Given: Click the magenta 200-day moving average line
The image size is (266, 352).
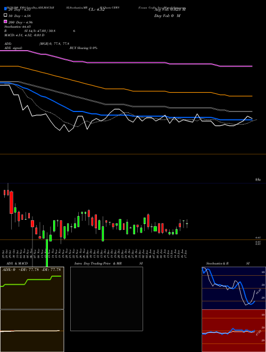Looking at the screenshot, I should point(126,62).
